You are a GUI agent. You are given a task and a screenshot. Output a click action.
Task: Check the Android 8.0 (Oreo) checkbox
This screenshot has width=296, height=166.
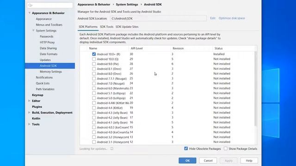click(94, 74)
